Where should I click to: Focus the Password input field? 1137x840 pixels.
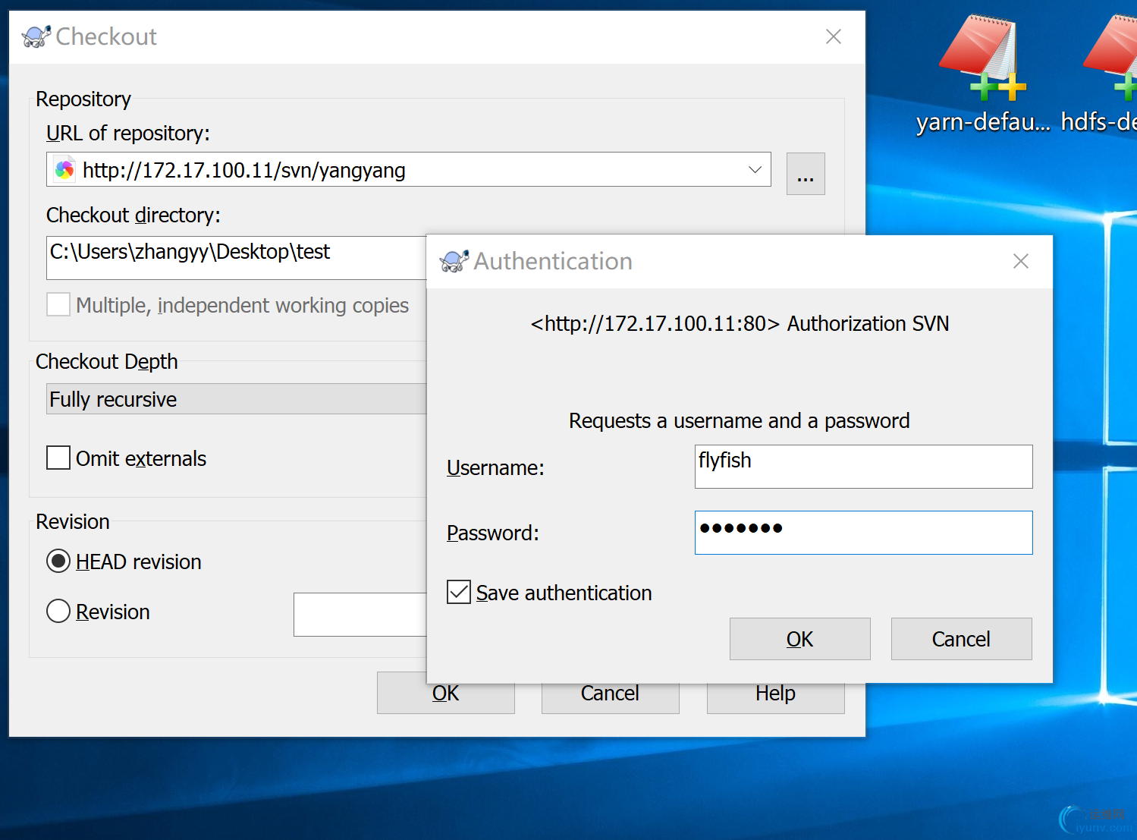tap(863, 533)
